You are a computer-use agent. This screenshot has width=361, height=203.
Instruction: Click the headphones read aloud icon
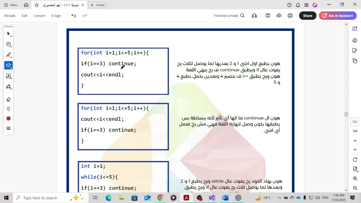click(254, 16)
